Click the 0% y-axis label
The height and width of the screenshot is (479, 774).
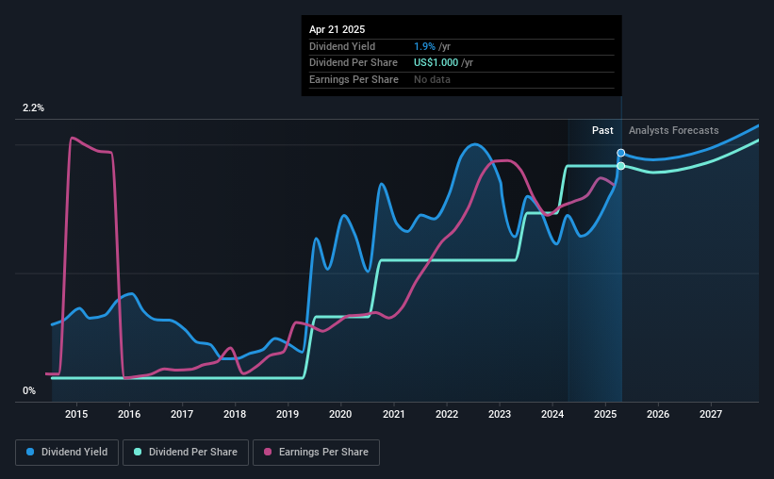pos(29,390)
